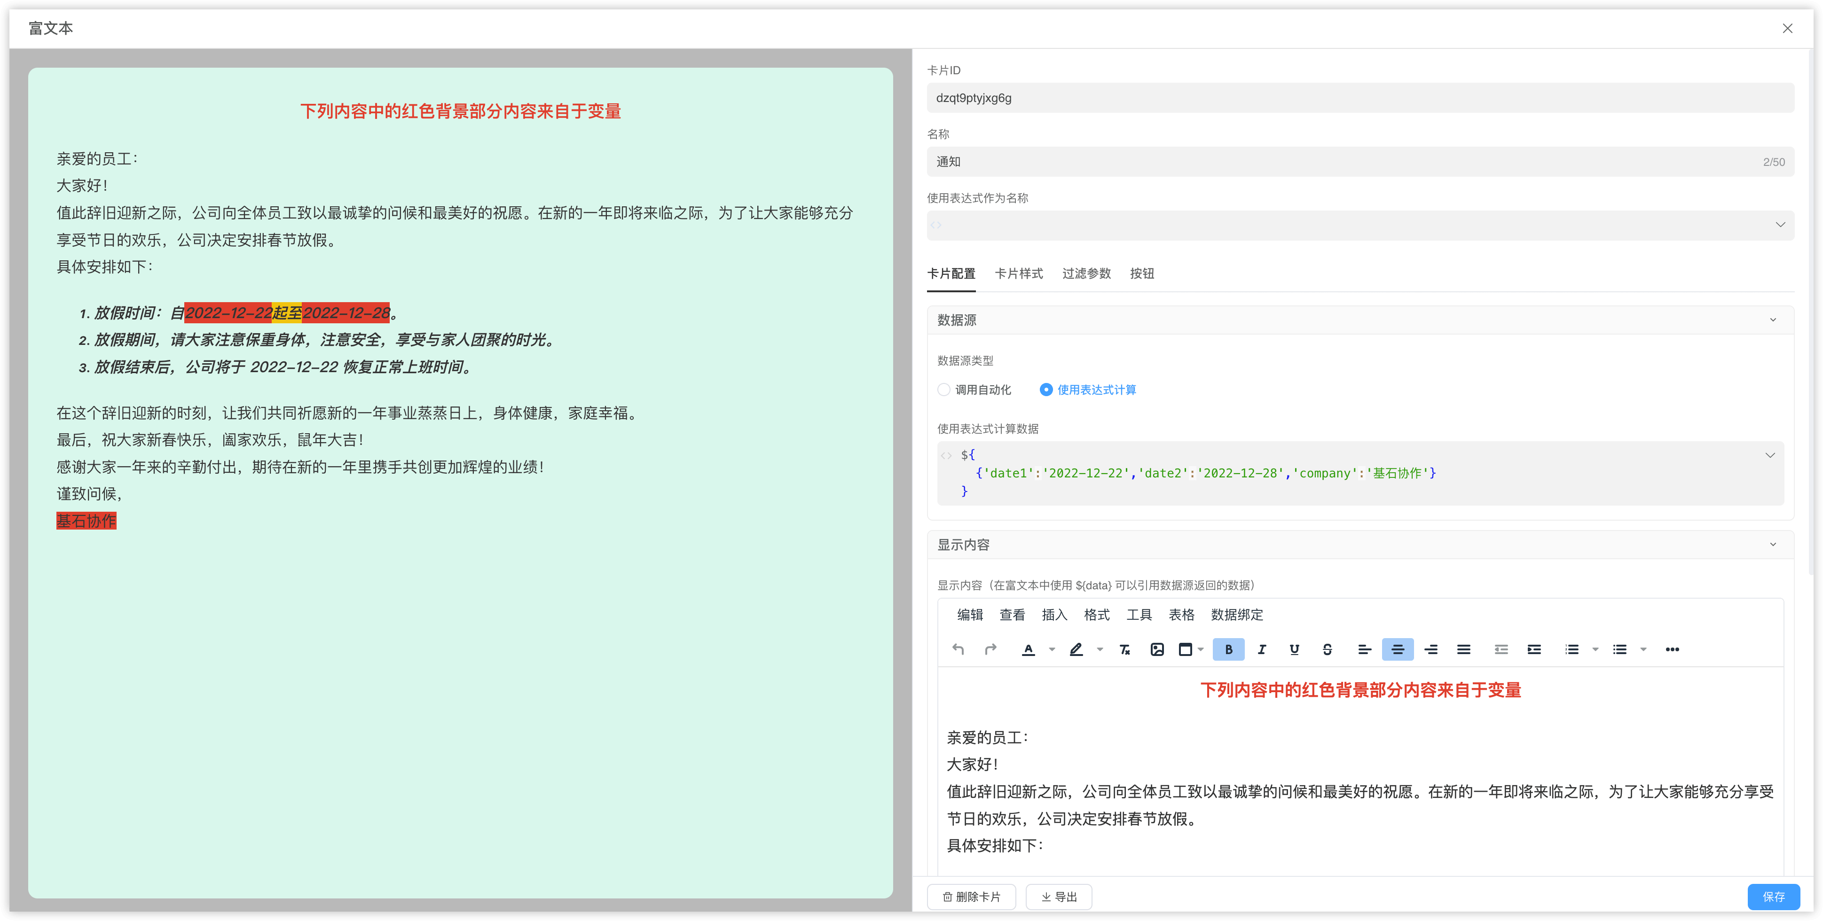This screenshot has height=921, width=1823.
Task: Select the 使用表达式计算 radio button
Action: (x=1046, y=390)
